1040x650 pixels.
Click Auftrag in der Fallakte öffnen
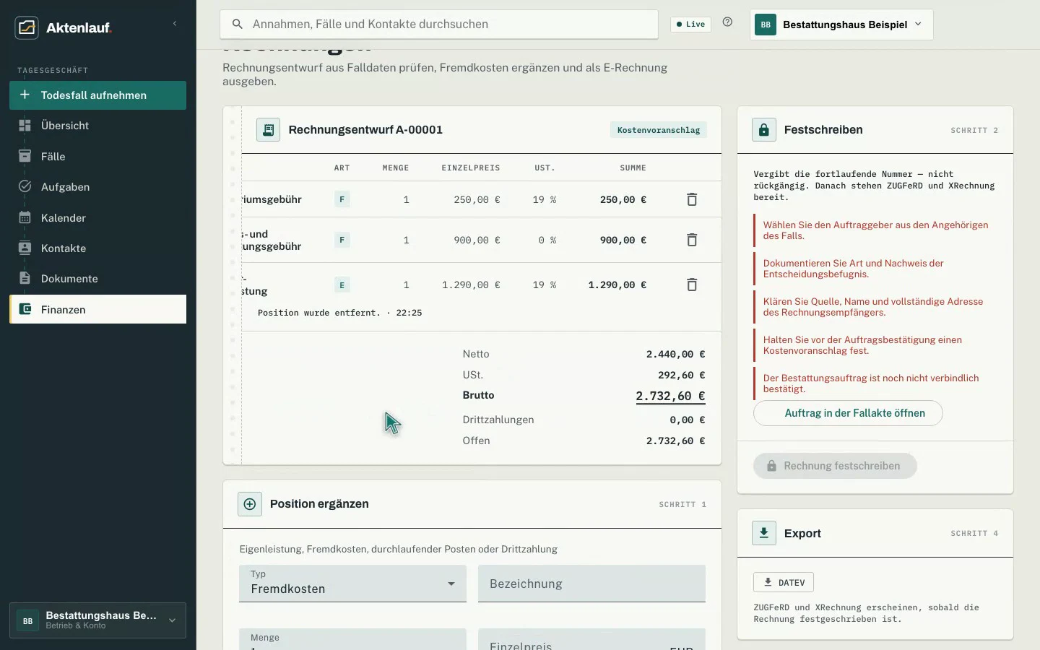pos(848,413)
